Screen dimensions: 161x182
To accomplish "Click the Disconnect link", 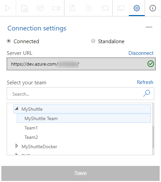I will (x=141, y=53).
